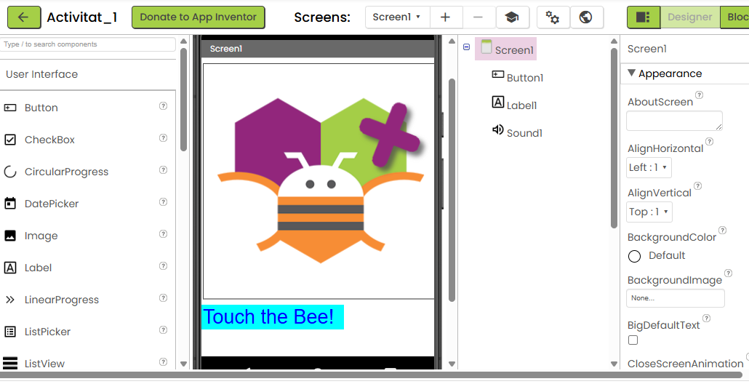Screen dimensions: 749x384
Task: Click Donate to App Inventor button
Action: coord(198,17)
